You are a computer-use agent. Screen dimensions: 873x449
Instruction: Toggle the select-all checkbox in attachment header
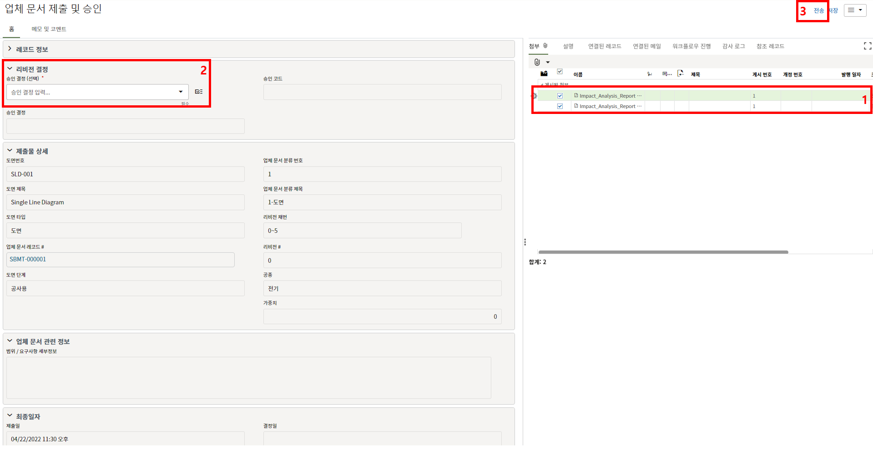[560, 72]
